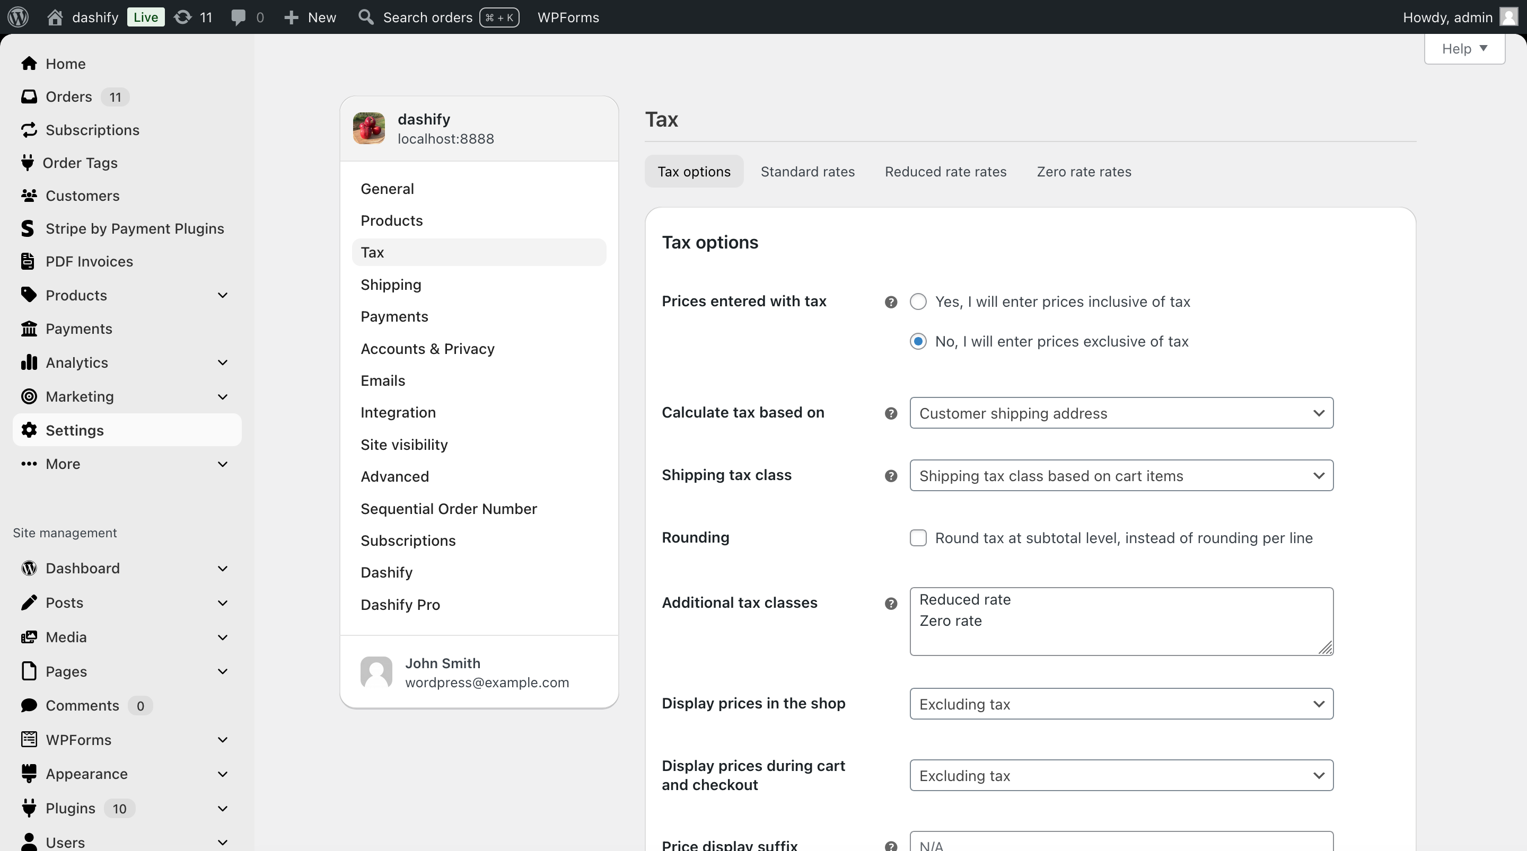1527x851 pixels.
Task: Click the Reduced rate rates tab
Action: pyautogui.click(x=945, y=171)
